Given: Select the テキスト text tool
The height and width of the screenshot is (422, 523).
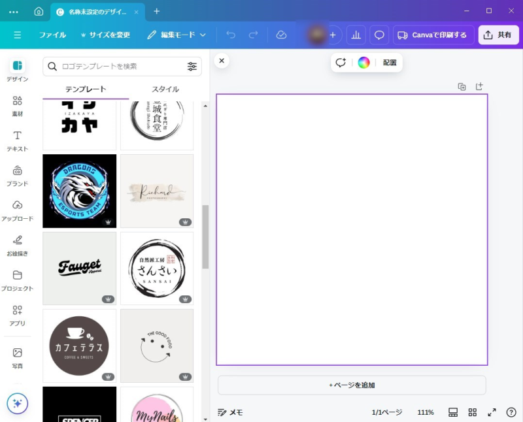Looking at the screenshot, I should [x=18, y=140].
